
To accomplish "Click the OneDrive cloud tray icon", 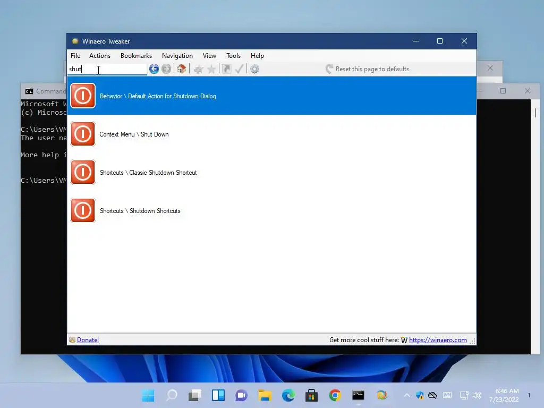I will [x=432, y=395].
